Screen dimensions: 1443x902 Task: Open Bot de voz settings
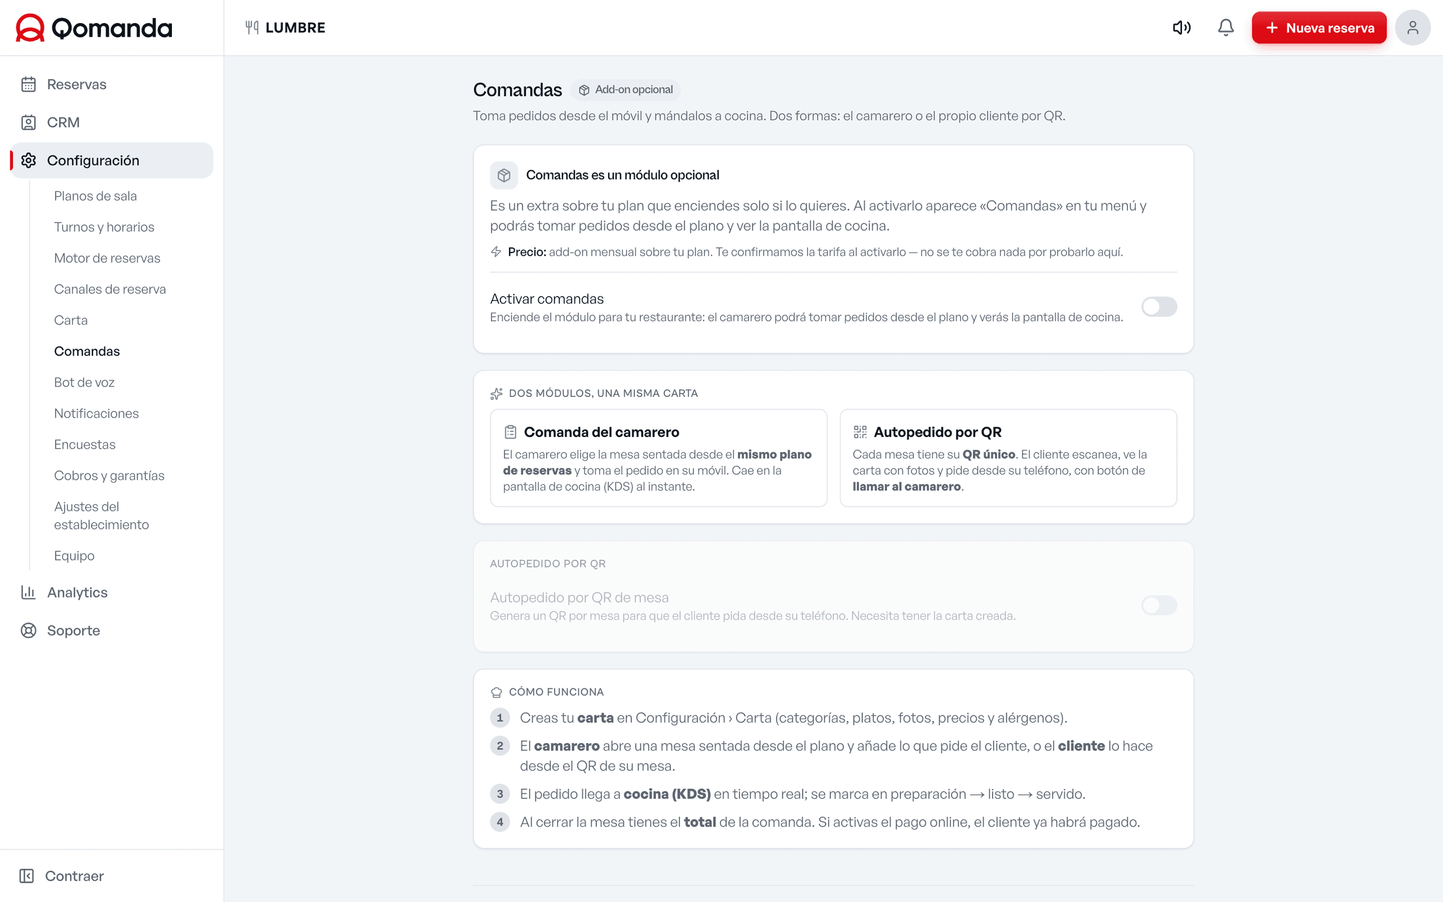84,382
